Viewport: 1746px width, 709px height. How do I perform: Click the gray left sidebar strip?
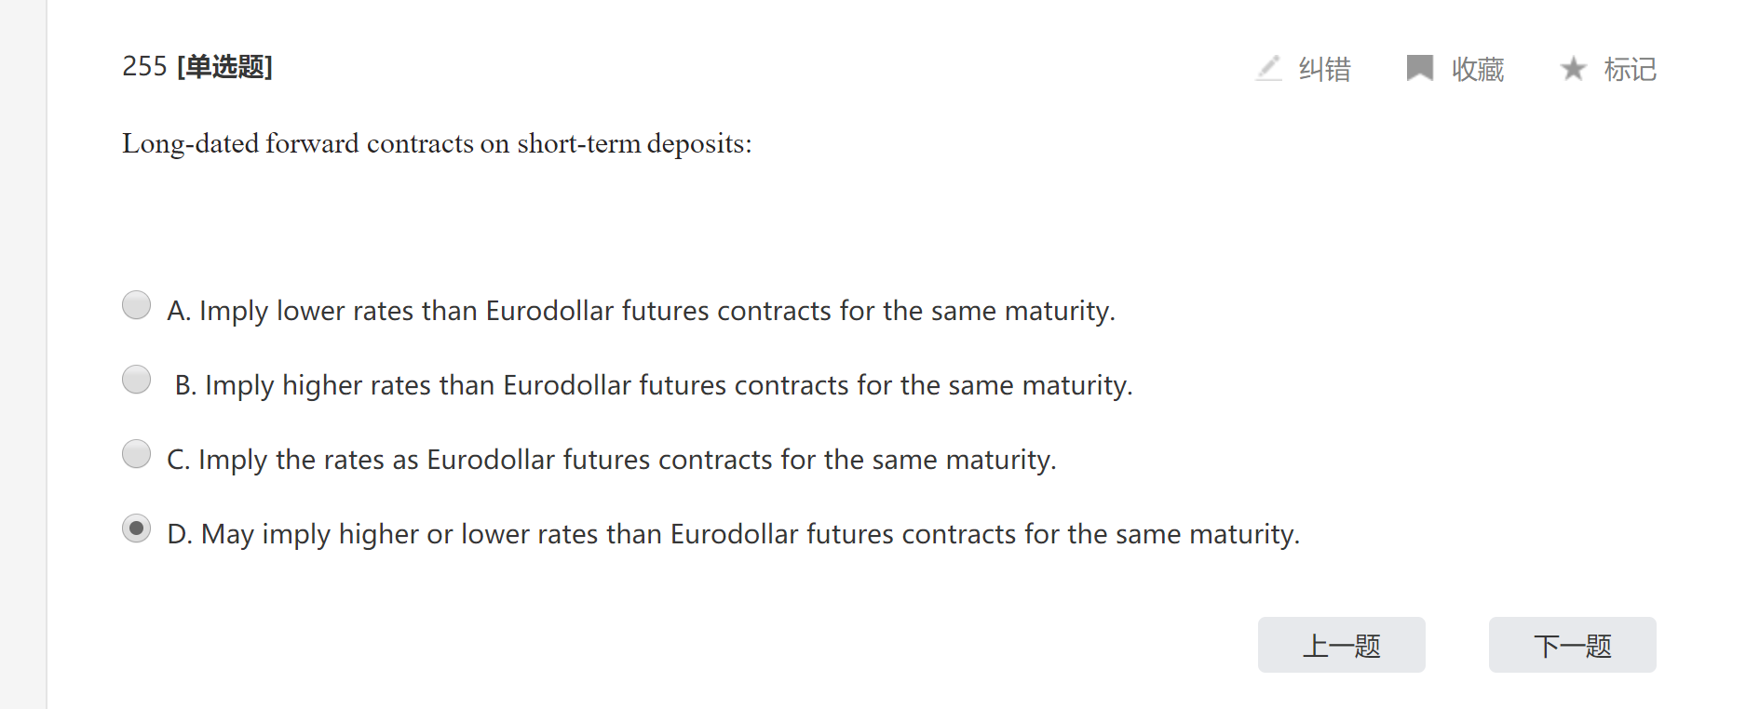pyautogui.click(x=23, y=354)
